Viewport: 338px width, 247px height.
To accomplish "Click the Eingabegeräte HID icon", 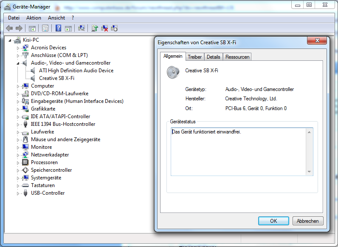I will (x=25, y=101).
